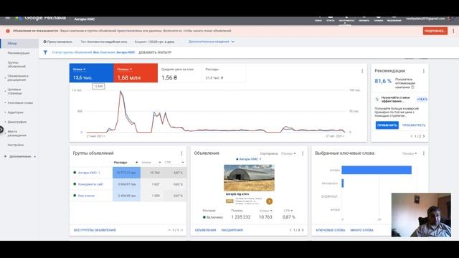
Task: Click the Google Ads logo
Action: tap(19, 19)
